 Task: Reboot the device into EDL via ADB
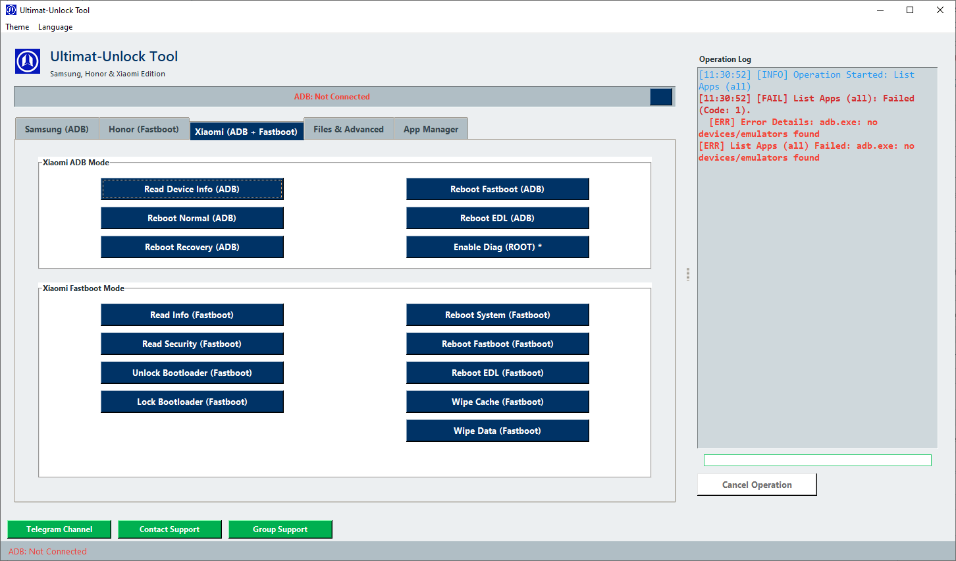click(x=497, y=218)
